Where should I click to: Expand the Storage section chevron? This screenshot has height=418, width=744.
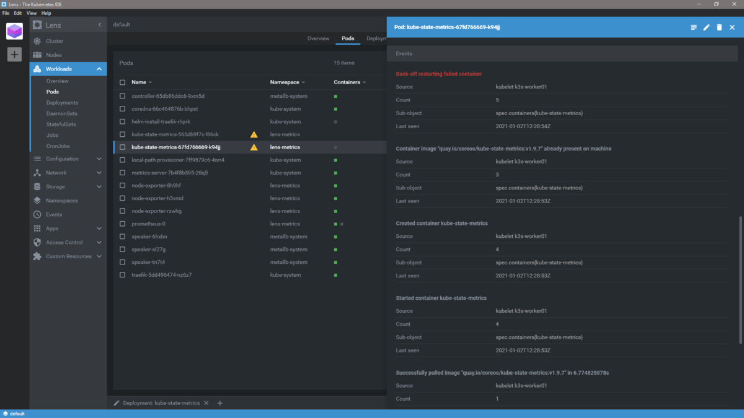click(99, 186)
